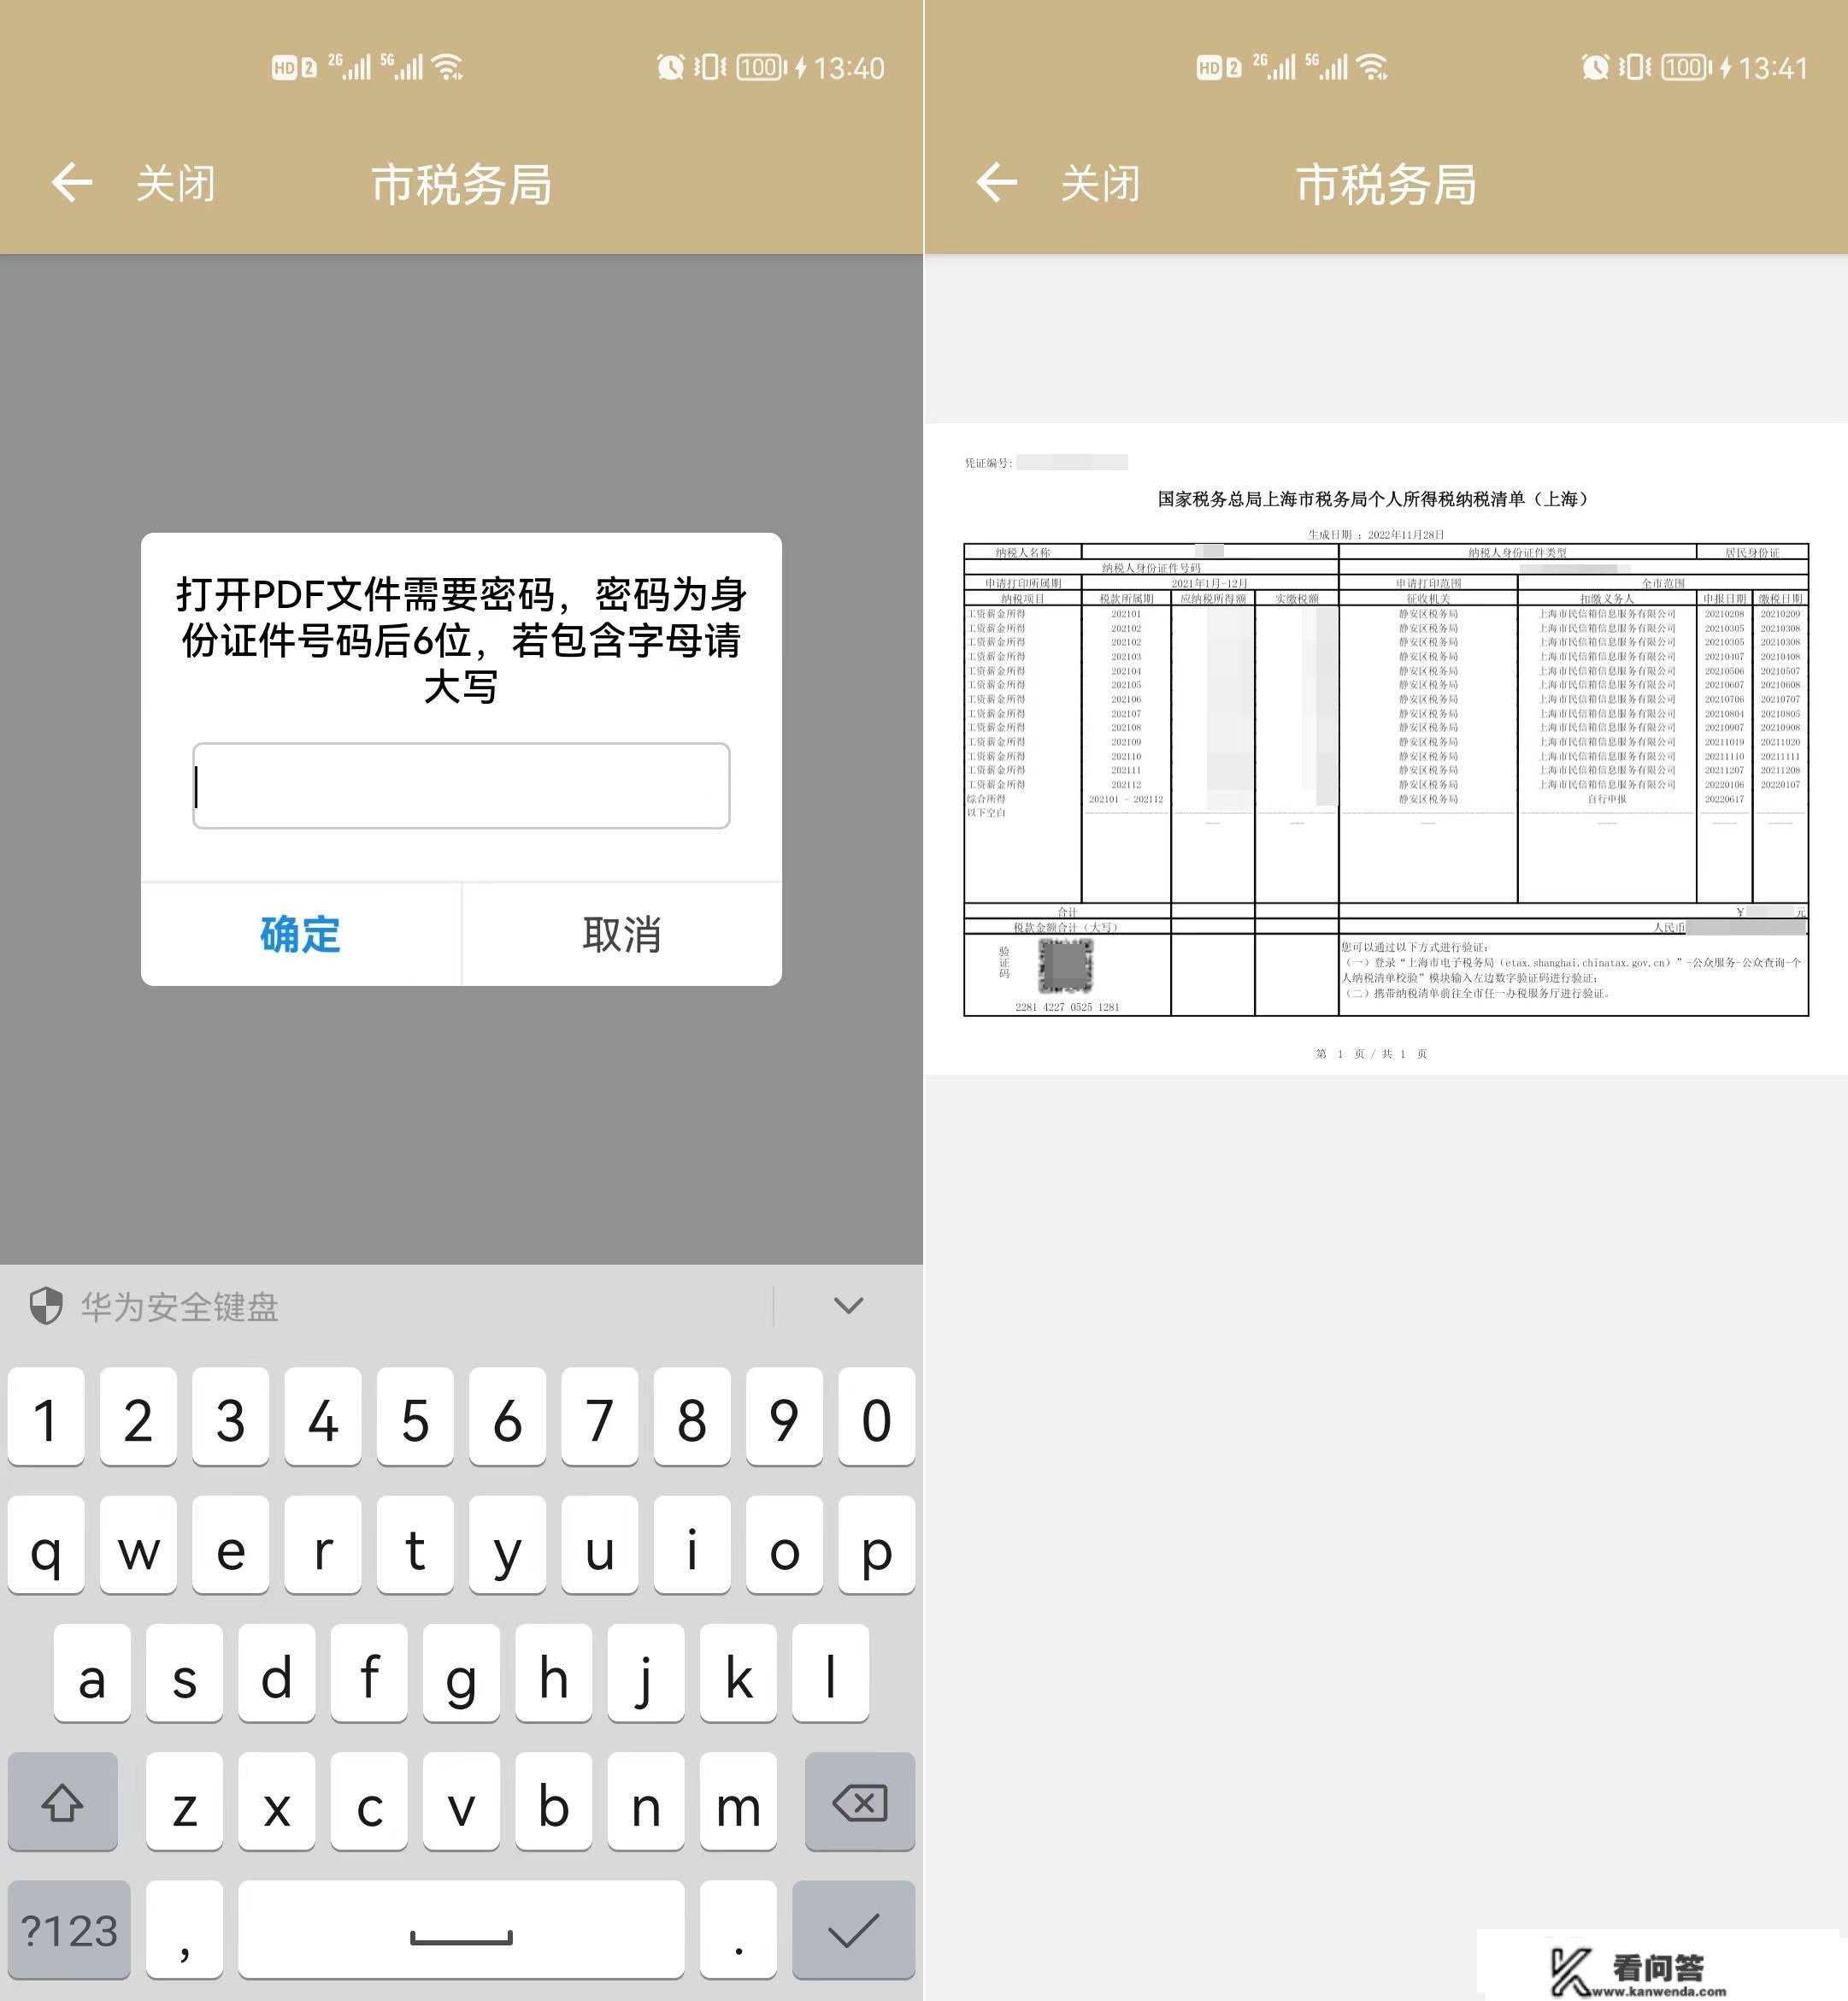Tap number key 9
The width and height of the screenshot is (1848, 2001).
pos(784,1418)
